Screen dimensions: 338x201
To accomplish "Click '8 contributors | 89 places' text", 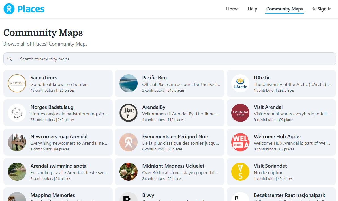I will [x=274, y=120].
